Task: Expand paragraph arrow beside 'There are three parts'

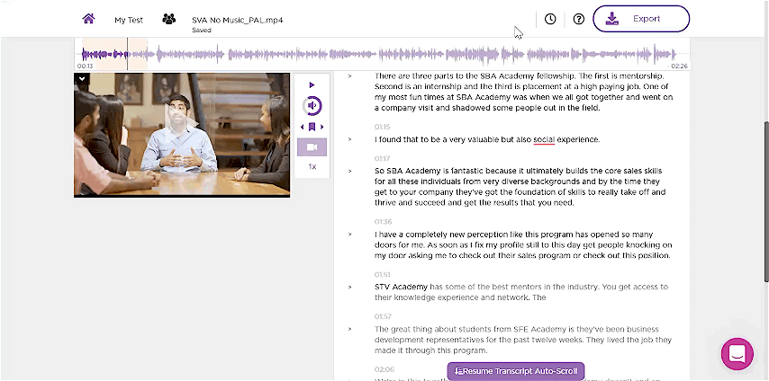Action: pos(349,75)
